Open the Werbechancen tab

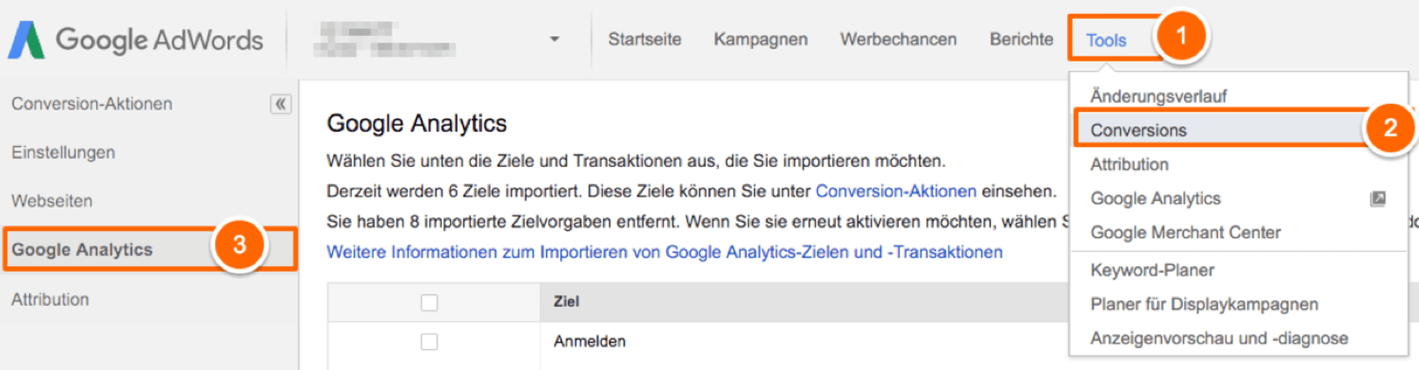898,40
